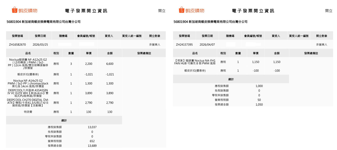Click the 單價 header on the April invoice

click(x=256, y=53)
